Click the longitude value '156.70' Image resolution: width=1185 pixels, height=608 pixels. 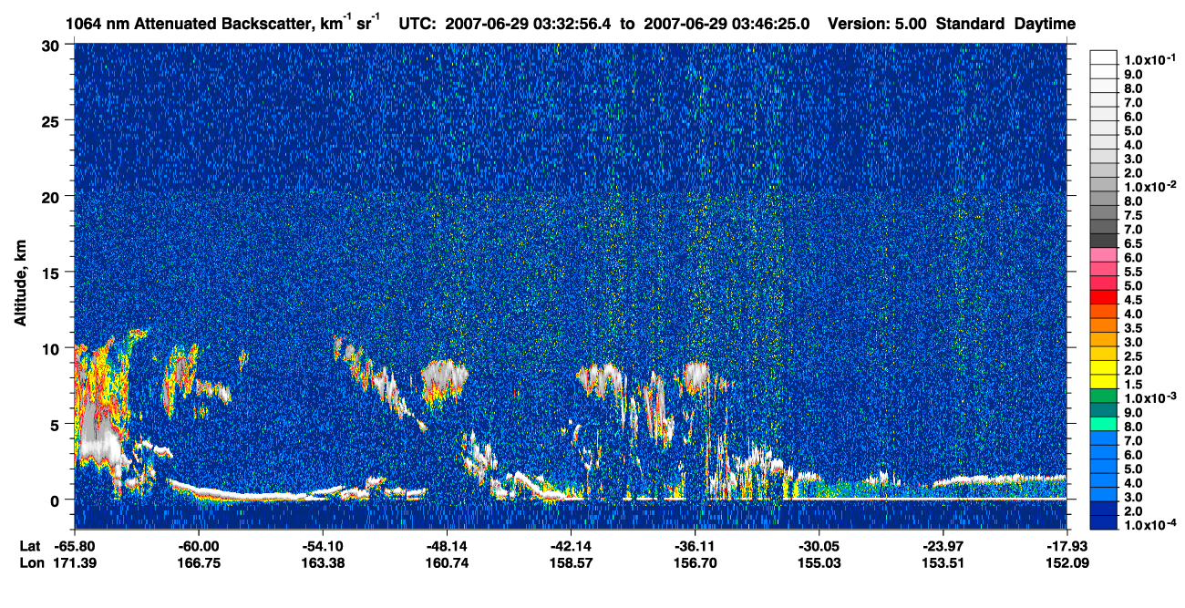point(695,562)
